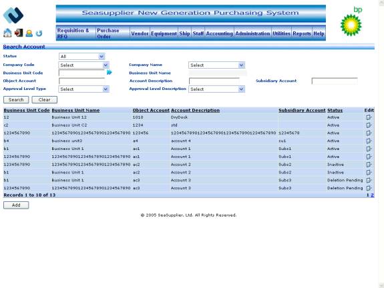Select the 'su1' subsidiary cell
384x288 pixels.
click(282, 141)
